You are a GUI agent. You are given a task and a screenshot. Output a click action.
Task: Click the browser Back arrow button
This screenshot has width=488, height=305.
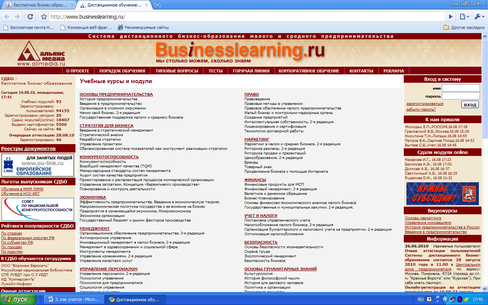coord(7,17)
